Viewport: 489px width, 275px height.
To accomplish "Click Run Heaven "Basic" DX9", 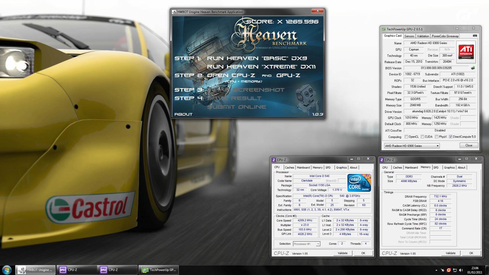I will [x=257, y=58].
